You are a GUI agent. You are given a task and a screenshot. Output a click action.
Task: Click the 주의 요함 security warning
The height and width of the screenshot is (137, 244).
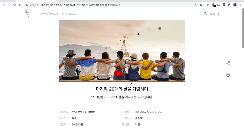pos(32,5)
